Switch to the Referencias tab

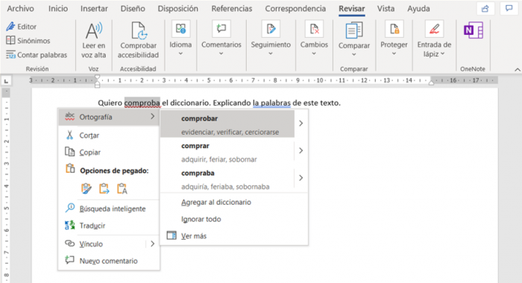(x=232, y=9)
